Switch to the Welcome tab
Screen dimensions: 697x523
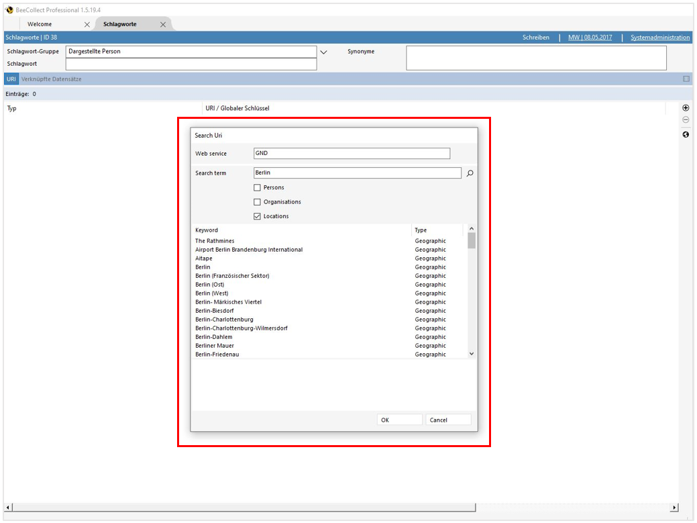pyautogui.click(x=40, y=24)
